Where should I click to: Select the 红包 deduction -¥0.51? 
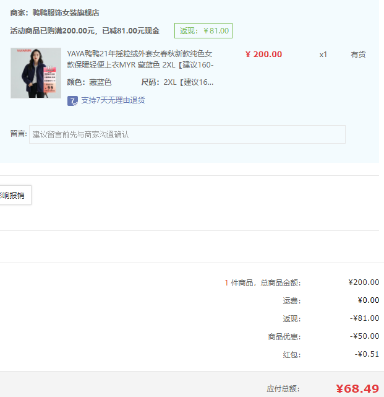pos(367,354)
